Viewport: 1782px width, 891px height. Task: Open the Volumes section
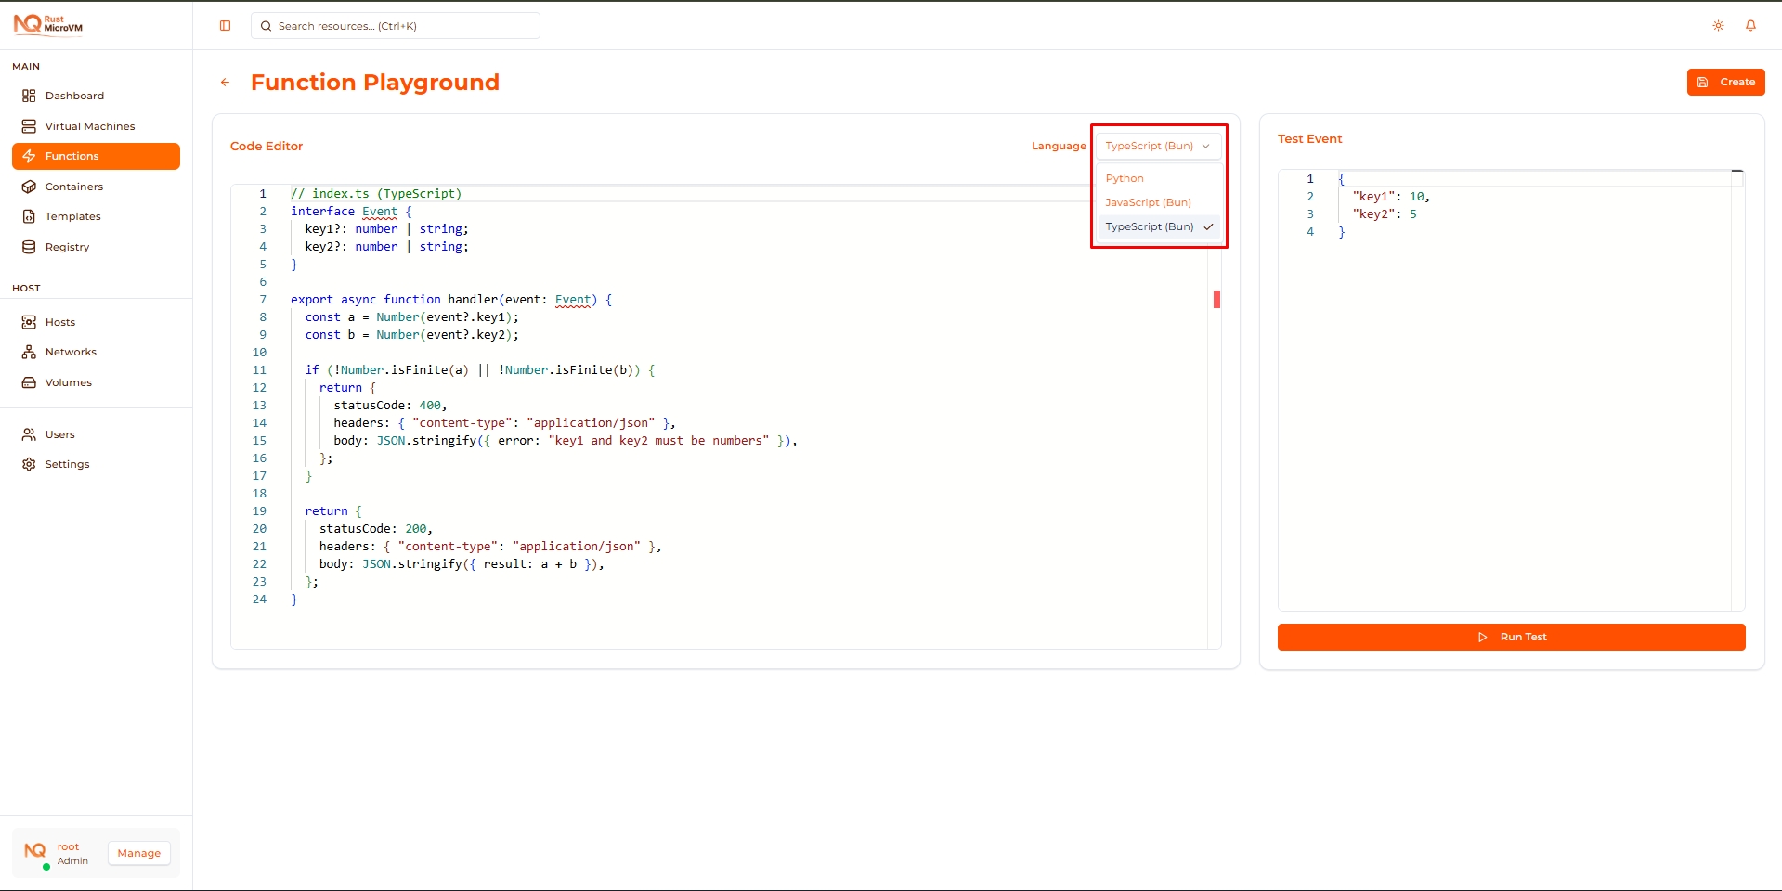67,381
